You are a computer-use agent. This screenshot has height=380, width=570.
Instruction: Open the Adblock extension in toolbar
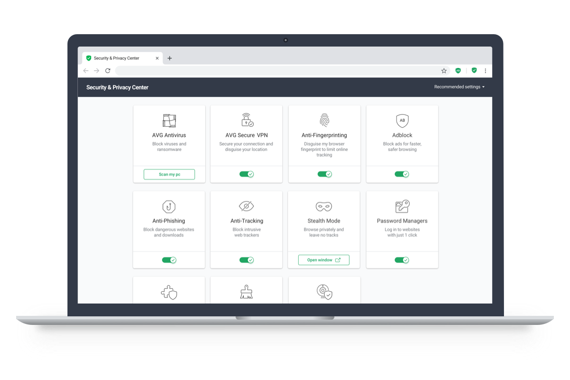[458, 70]
